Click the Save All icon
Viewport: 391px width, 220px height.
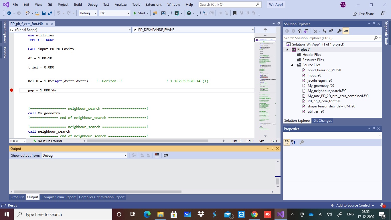point(50,13)
